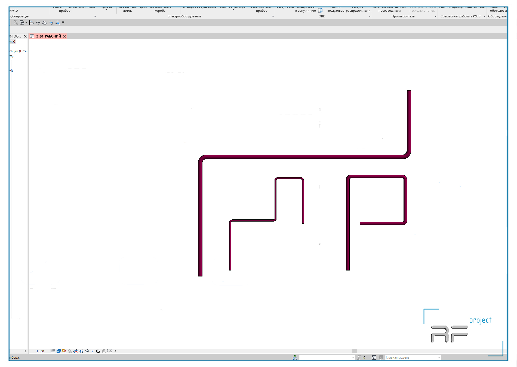Image resolution: width=517 pixels, height=367 pixels.
Task: Open the Customize Quick Access Toolbar dropdown
Action: point(63,23)
